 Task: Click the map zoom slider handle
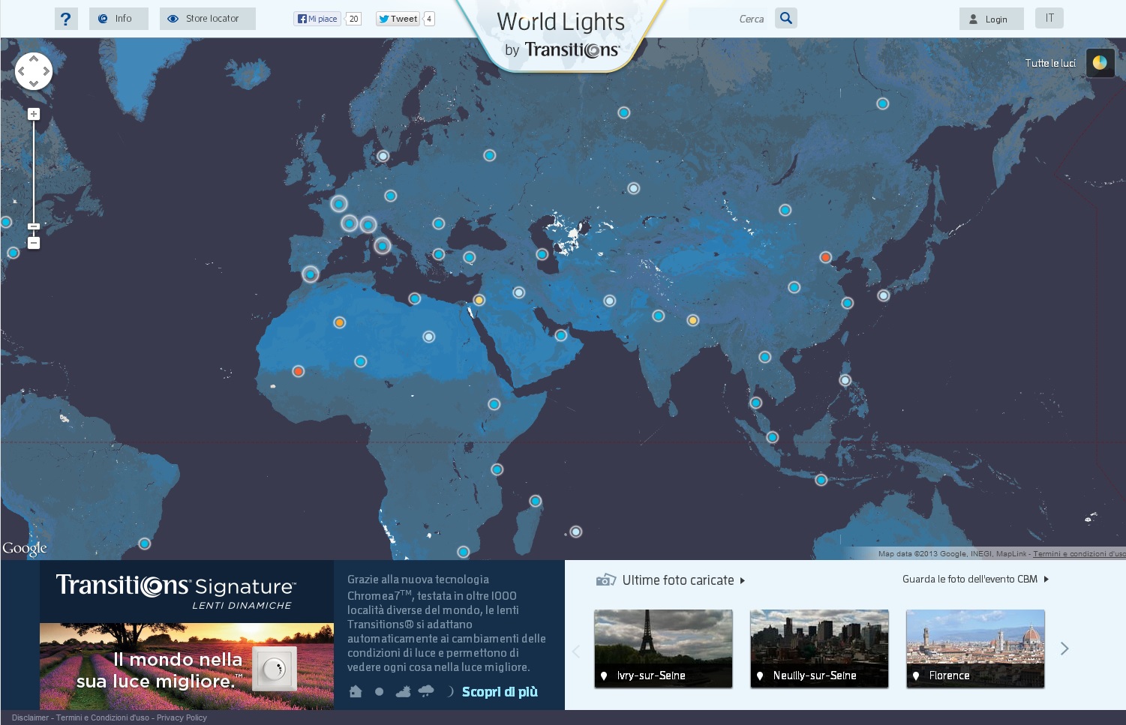tap(34, 226)
